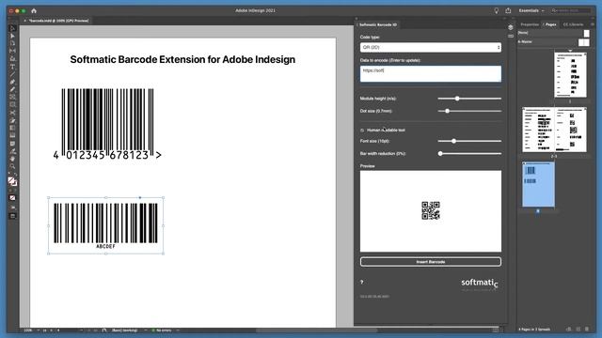This screenshot has width=602, height=338.
Task: Select the Scissors tool
Action: [12, 113]
